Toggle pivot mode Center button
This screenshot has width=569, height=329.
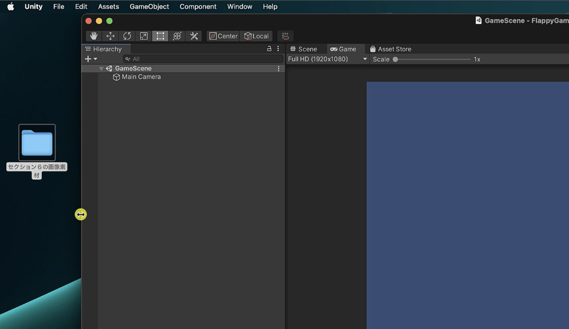pyautogui.click(x=223, y=36)
